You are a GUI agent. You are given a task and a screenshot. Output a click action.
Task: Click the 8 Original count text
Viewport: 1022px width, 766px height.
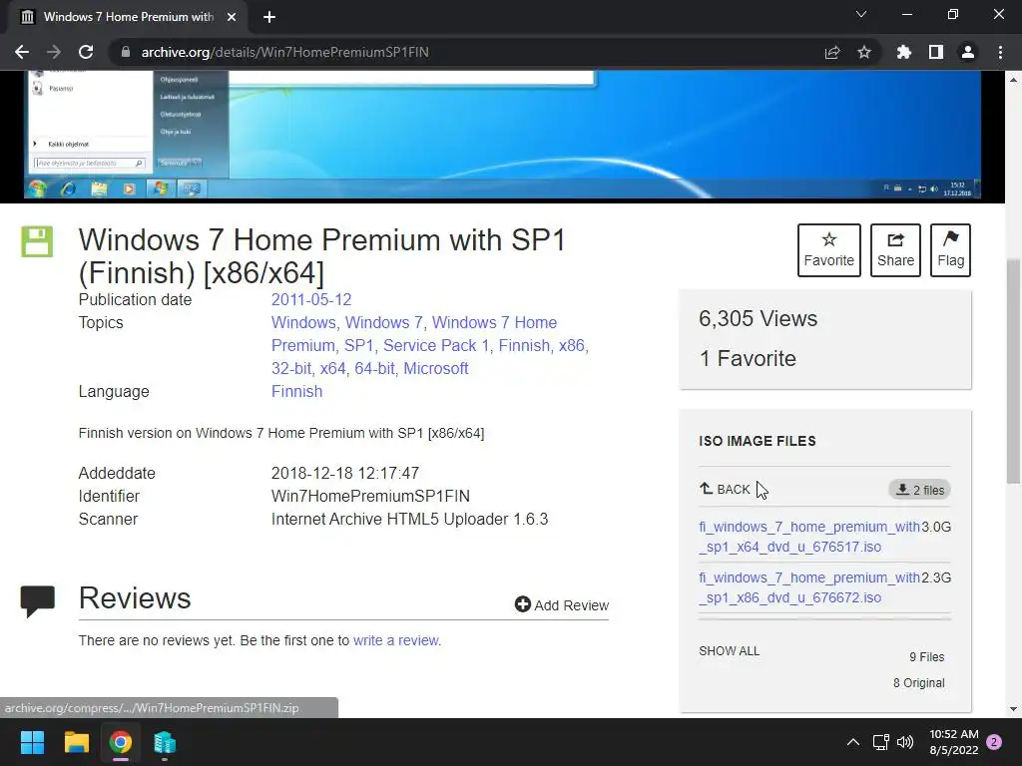point(918,682)
